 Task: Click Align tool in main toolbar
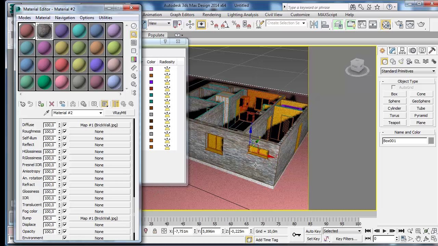click(325, 24)
